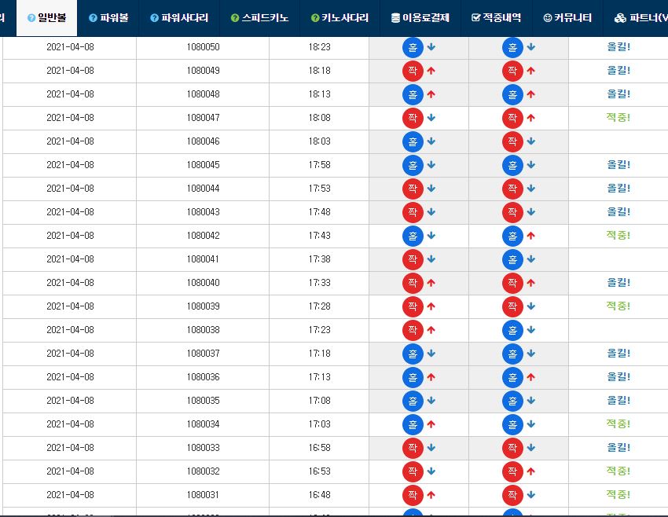
Task: Click the red up arrow in row 1080042
Action: click(530, 236)
